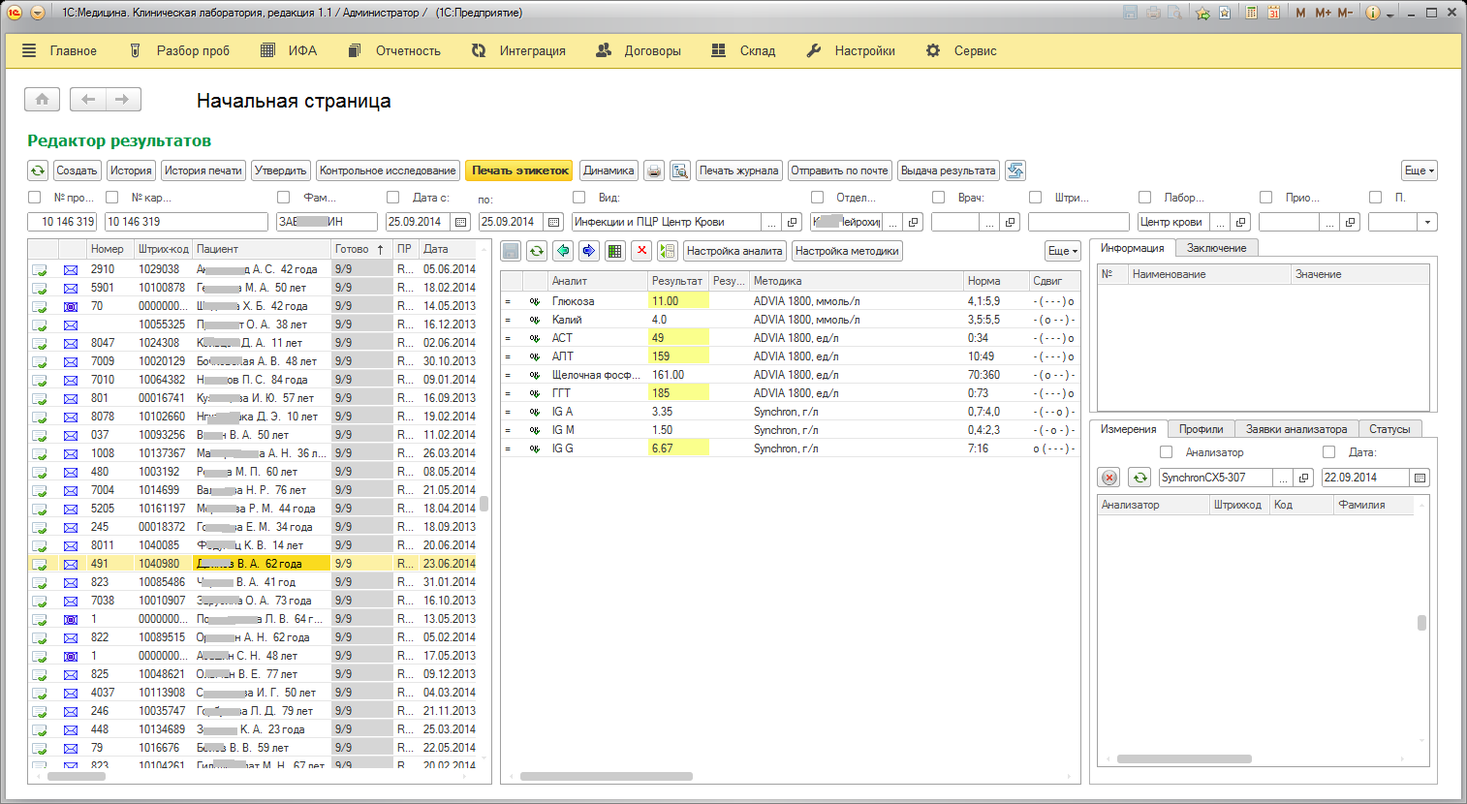The height and width of the screenshot is (804, 1467).
Task: Click the save diskette icon above analytes
Action: [x=511, y=251]
